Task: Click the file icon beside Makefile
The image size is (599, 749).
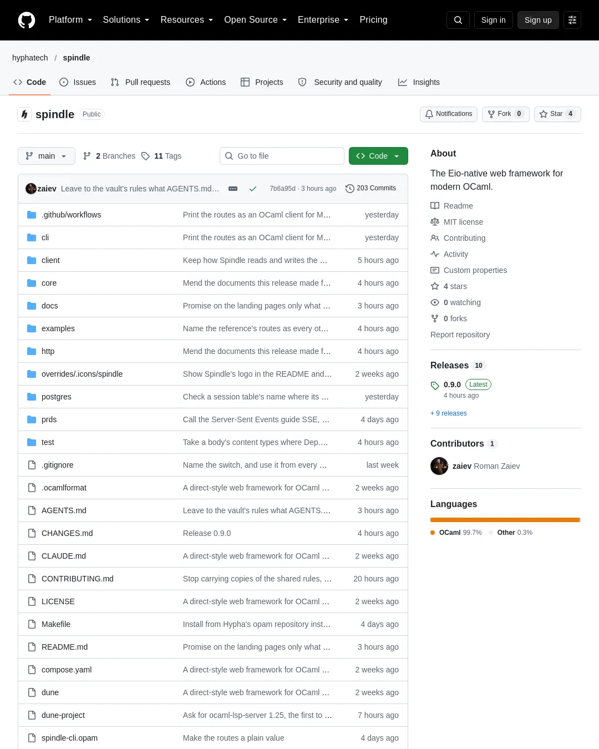Action: (x=32, y=624)
